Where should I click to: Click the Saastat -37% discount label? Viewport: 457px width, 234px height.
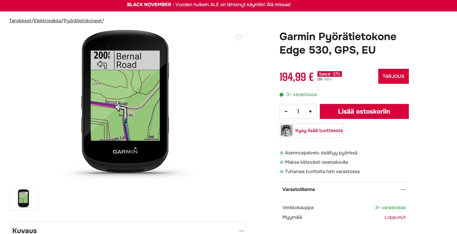click(330, 74)
